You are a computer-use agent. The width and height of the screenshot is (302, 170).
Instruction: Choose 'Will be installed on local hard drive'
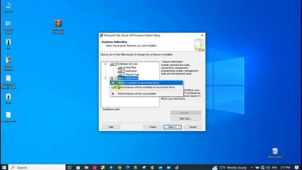tap(146, 83)
